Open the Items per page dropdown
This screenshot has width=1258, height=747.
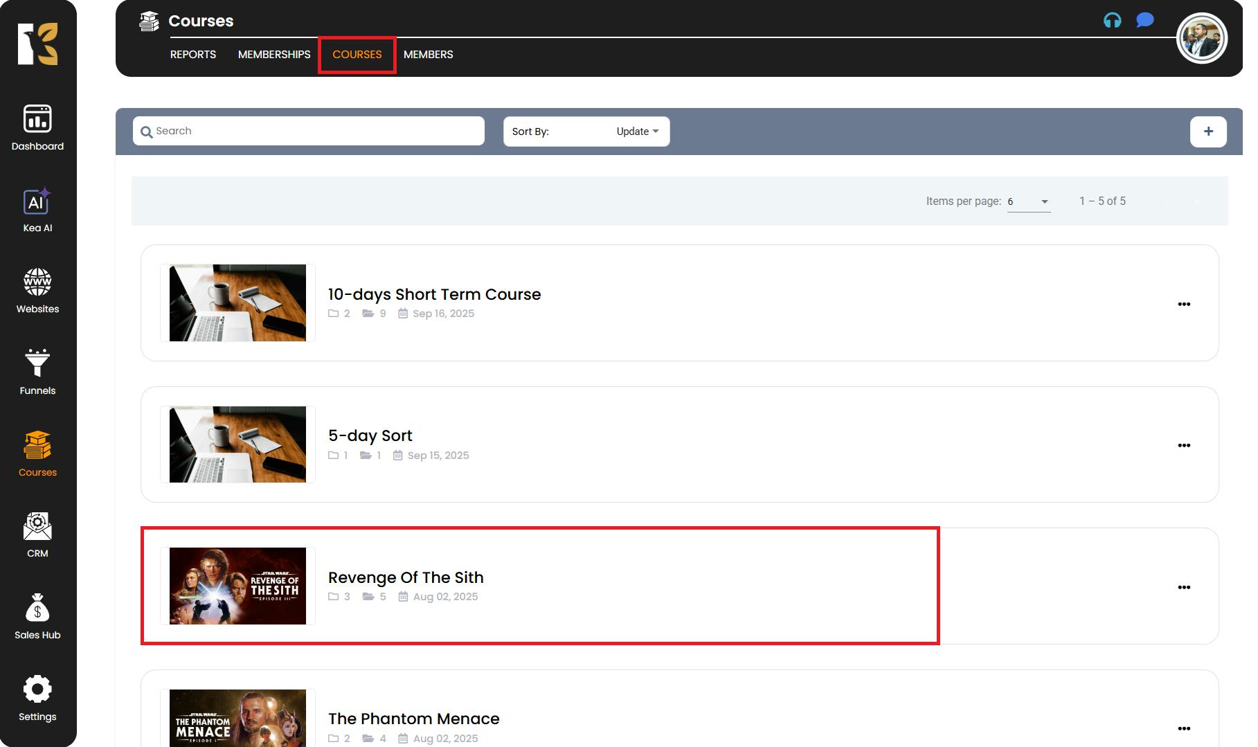(1029, 201)
